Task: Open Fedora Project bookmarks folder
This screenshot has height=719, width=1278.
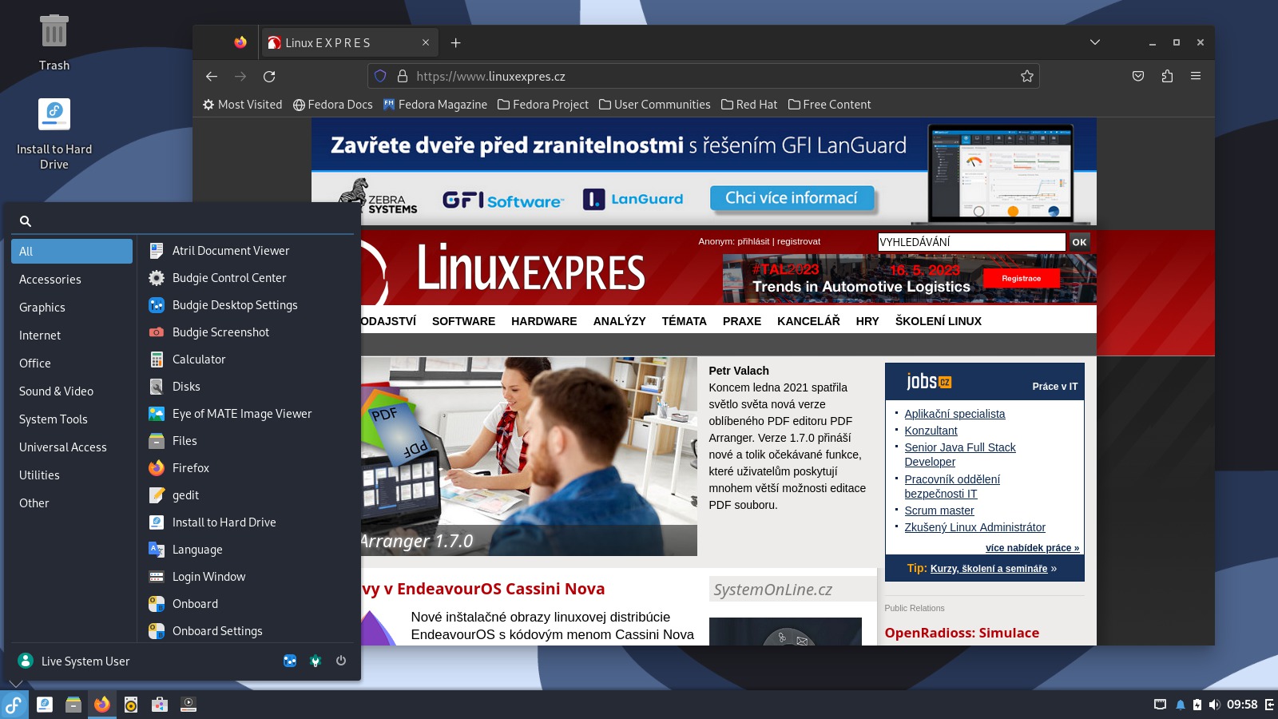Action: 543,105
